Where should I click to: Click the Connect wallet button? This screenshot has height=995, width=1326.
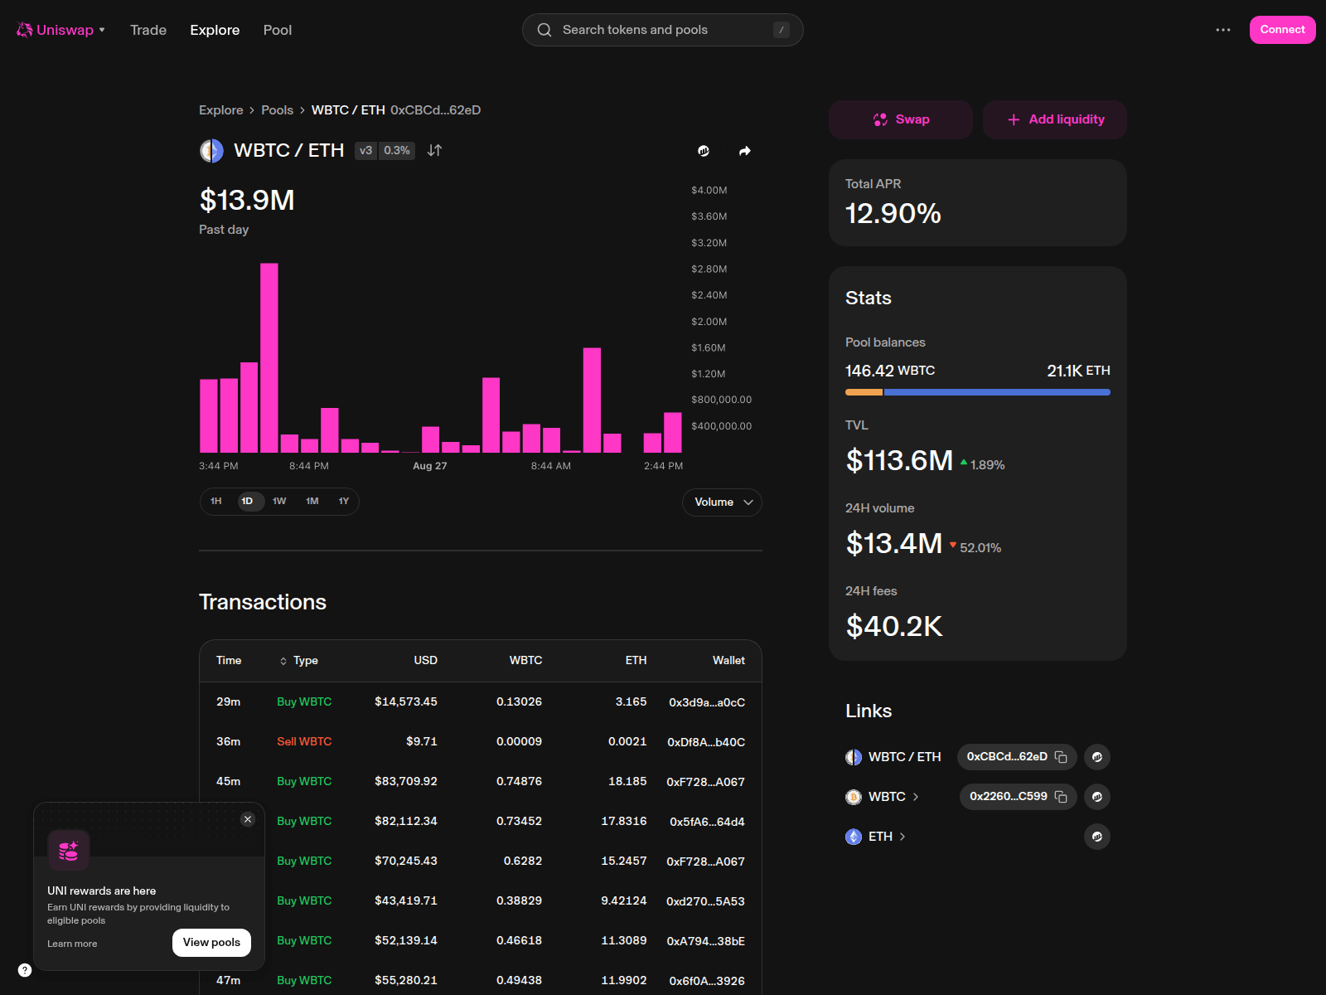(x=1282, y=30)
